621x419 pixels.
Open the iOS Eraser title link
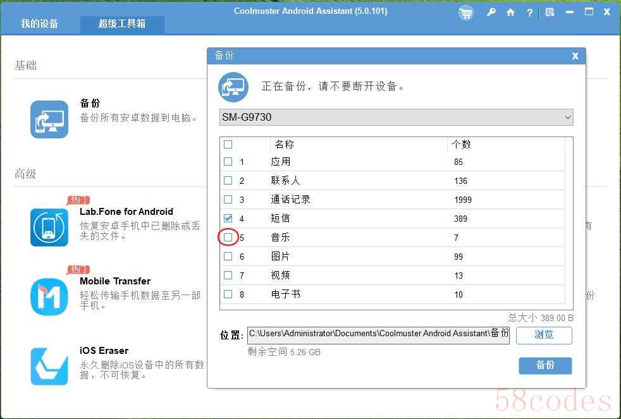(x=104, y=351)
